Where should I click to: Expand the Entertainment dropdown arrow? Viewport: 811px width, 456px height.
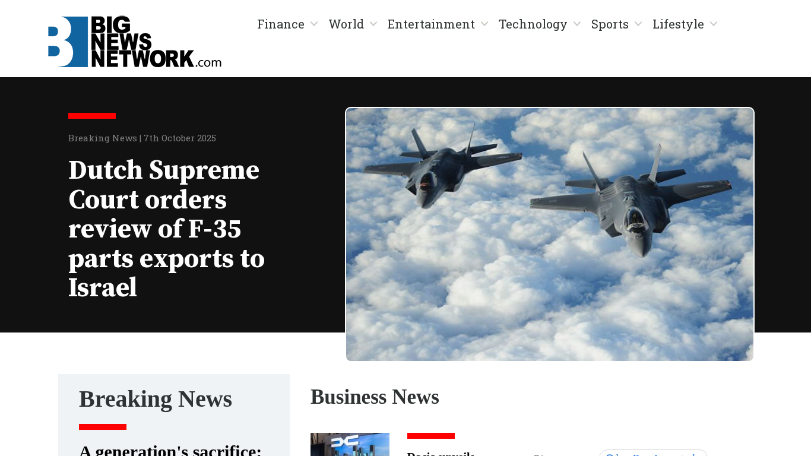(484, 24)
